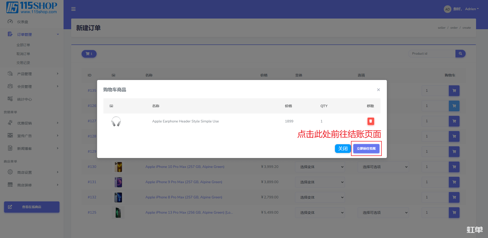Open 仪表盘 dashboard menu item
This screenshot has height=238, width=488.
(x=32, y=22)
